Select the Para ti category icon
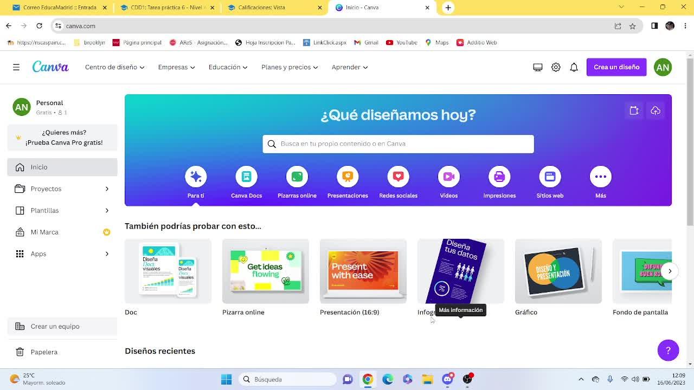The image size is (694, 390). click(x=196, y=177)
